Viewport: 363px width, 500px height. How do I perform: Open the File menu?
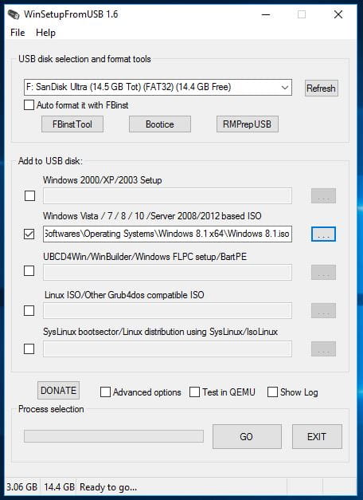pos(18,33)
